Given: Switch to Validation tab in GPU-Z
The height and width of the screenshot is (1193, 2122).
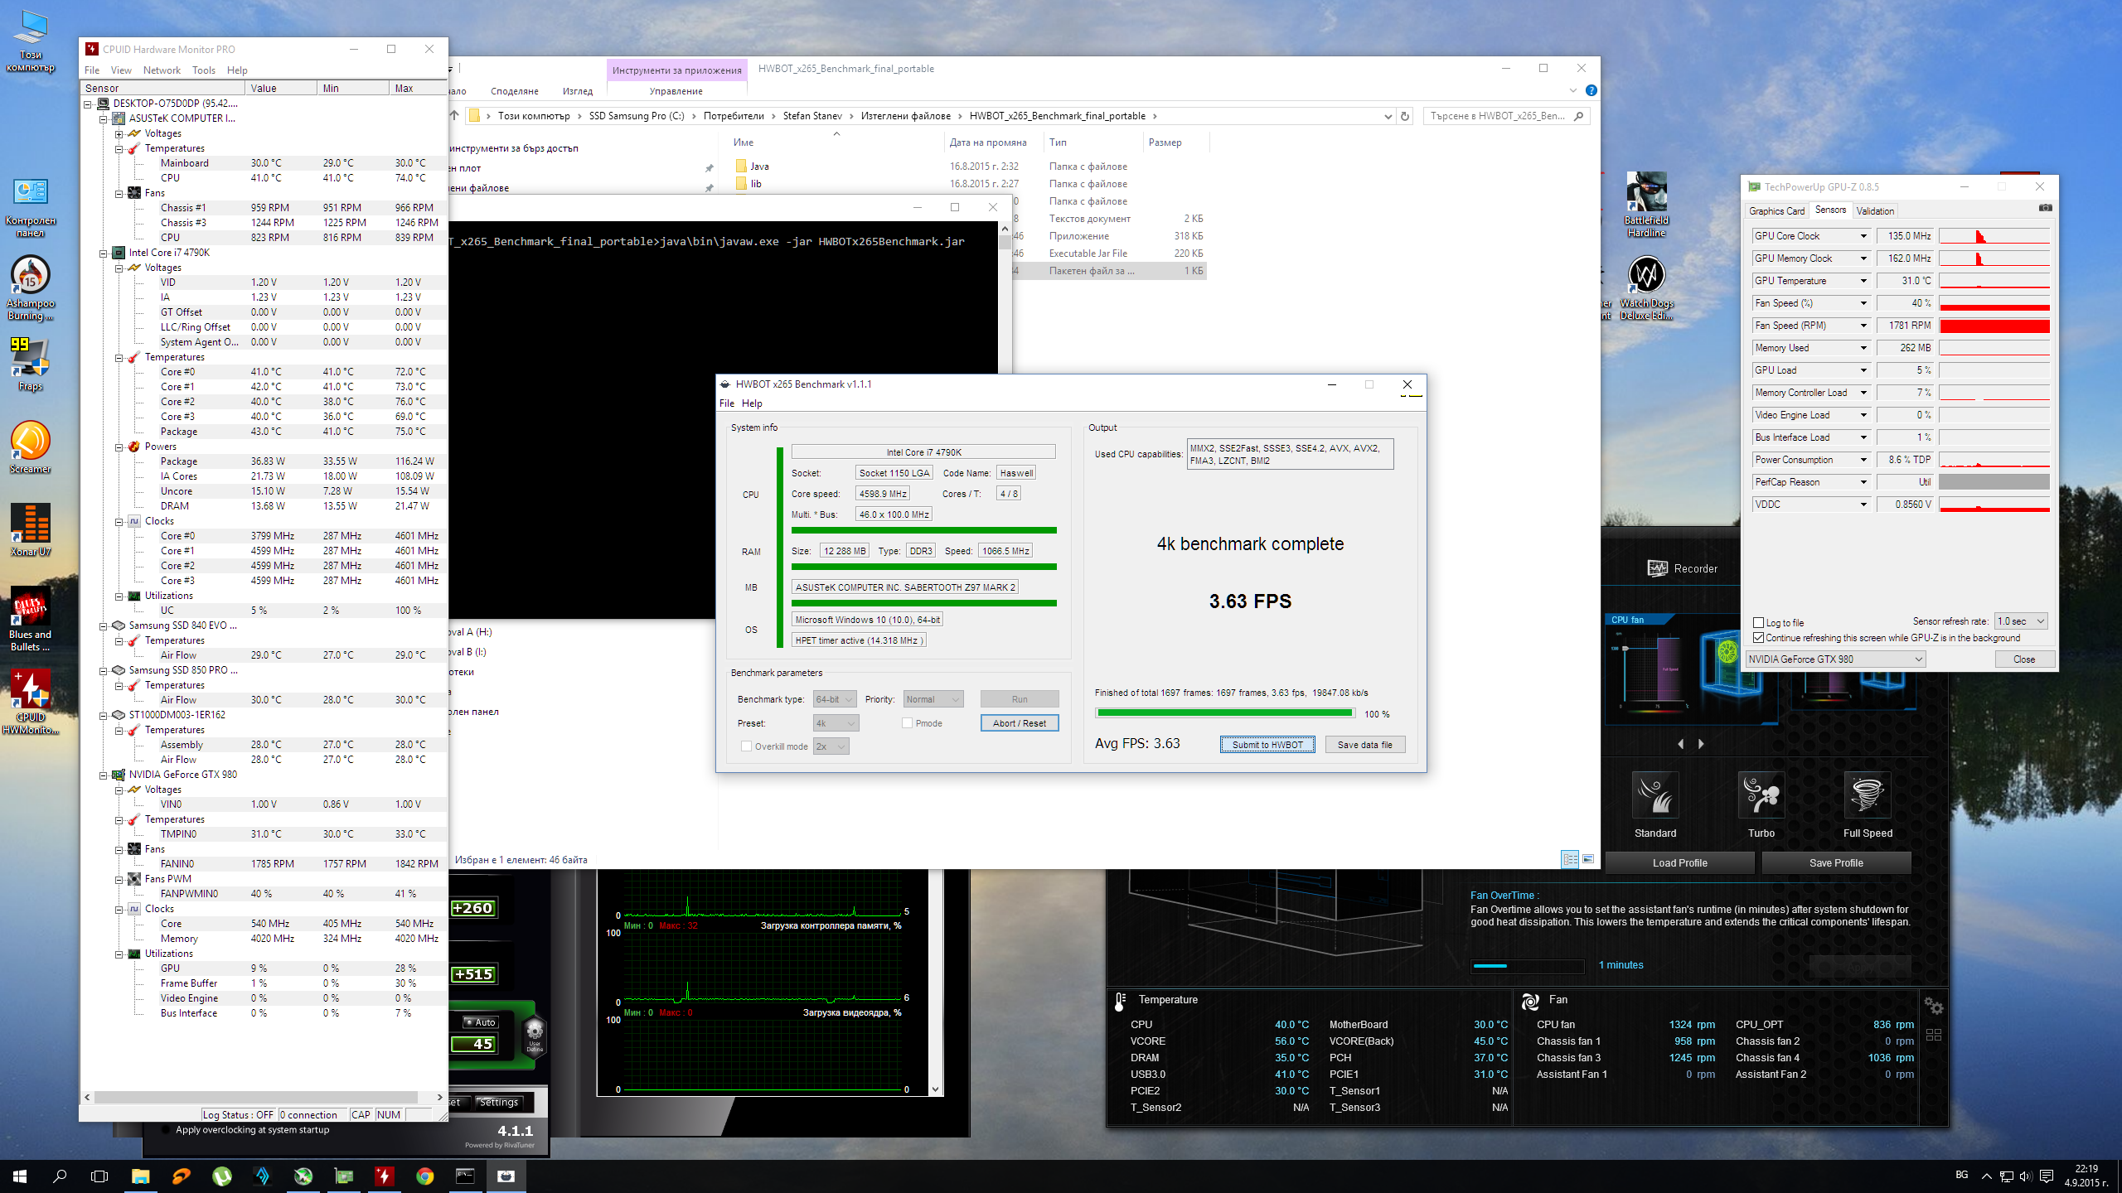Looking at the screenshot, I should tap(1875, 210).
